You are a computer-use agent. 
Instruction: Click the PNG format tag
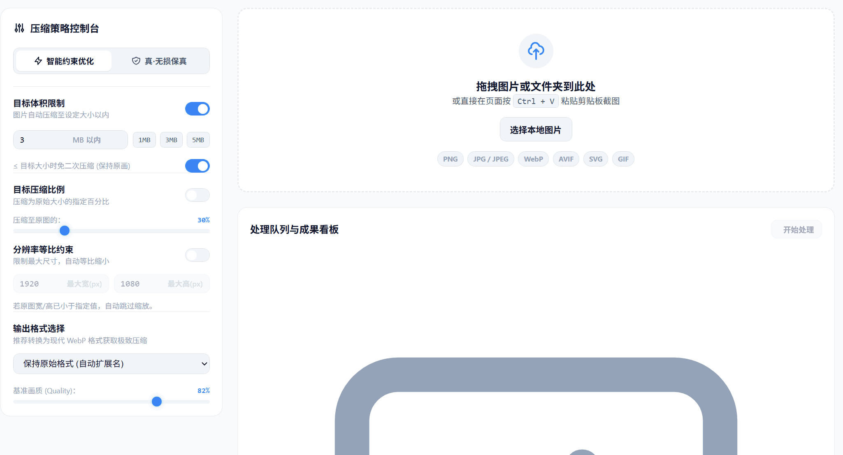pos(450,159)
